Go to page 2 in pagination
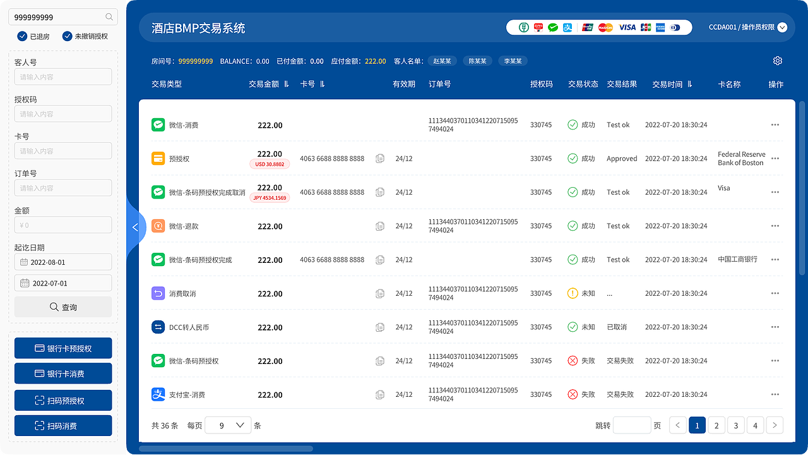 tap(716, 425)
